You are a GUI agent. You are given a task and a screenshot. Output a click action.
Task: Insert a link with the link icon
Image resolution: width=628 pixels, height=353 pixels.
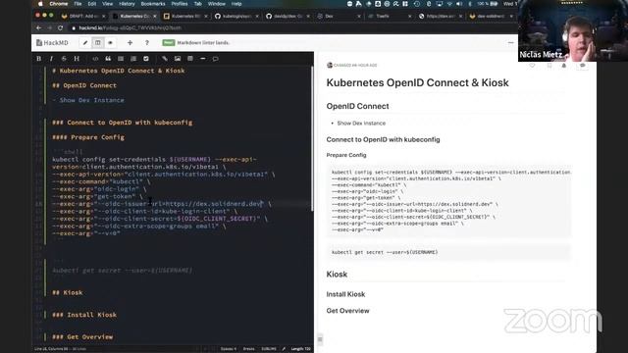(165, 59)
